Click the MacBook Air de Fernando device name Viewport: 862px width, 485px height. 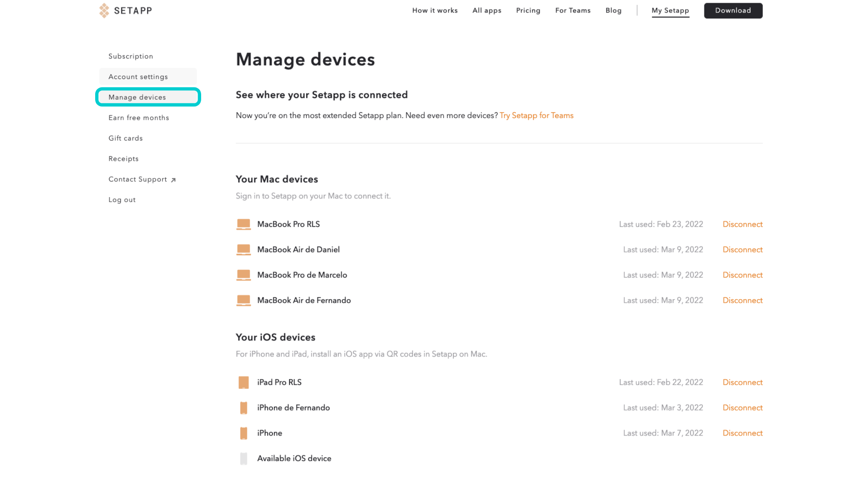click(x=304, y=300)
